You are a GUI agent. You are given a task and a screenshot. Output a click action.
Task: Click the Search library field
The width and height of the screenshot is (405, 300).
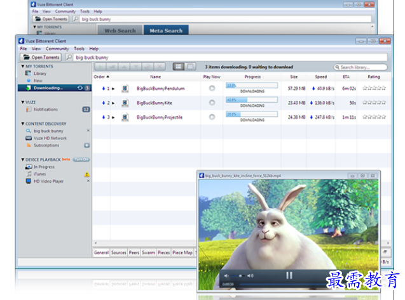(x=361, y=67)
